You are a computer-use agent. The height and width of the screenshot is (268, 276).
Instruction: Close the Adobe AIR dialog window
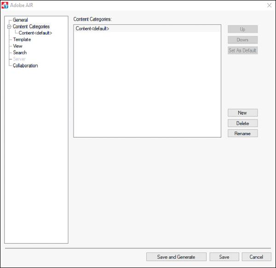pos(268,5)
